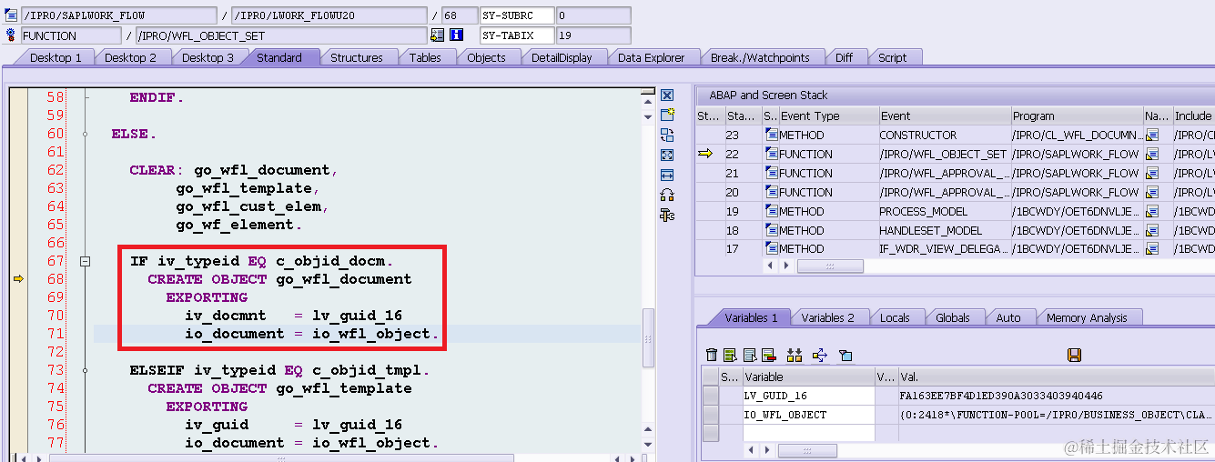1215x462 pixels.
Task: Click the Val. column header
Action: click(x=1056, y=377)
